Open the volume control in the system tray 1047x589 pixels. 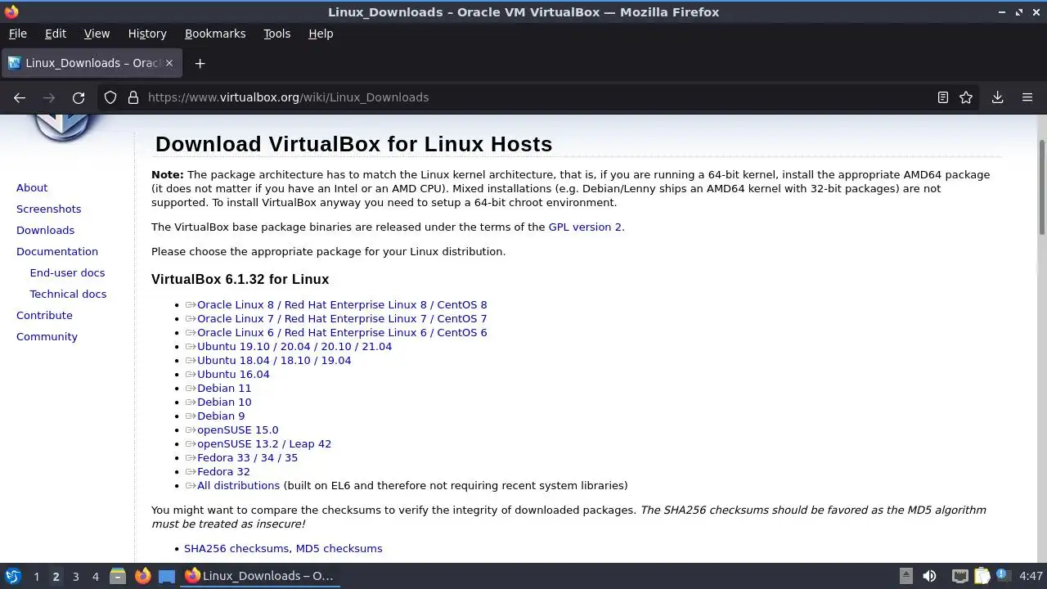[929, 576]
